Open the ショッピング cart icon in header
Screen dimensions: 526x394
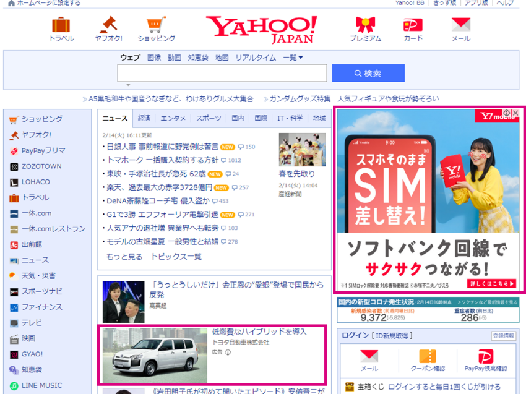(156, 25)
